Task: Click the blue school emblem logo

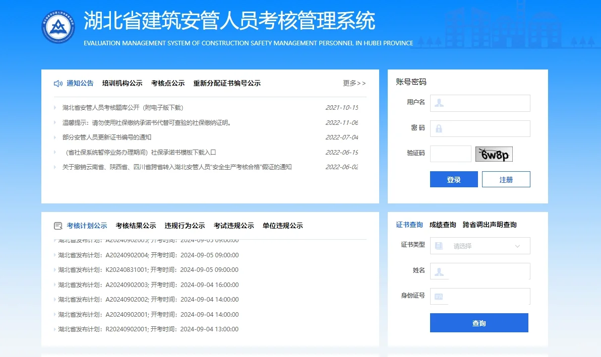Action: (57, 26)
